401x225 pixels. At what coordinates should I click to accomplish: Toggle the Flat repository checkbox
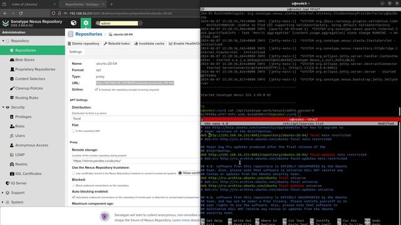[x=74, y=131]
